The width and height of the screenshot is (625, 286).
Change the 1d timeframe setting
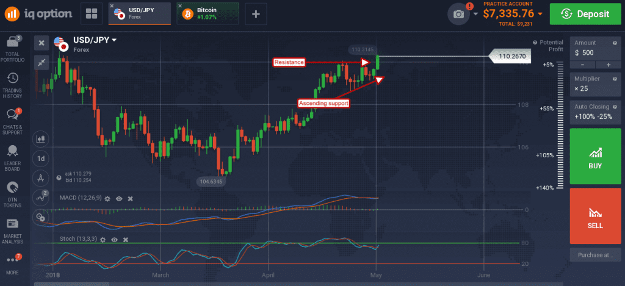[41, 159]
